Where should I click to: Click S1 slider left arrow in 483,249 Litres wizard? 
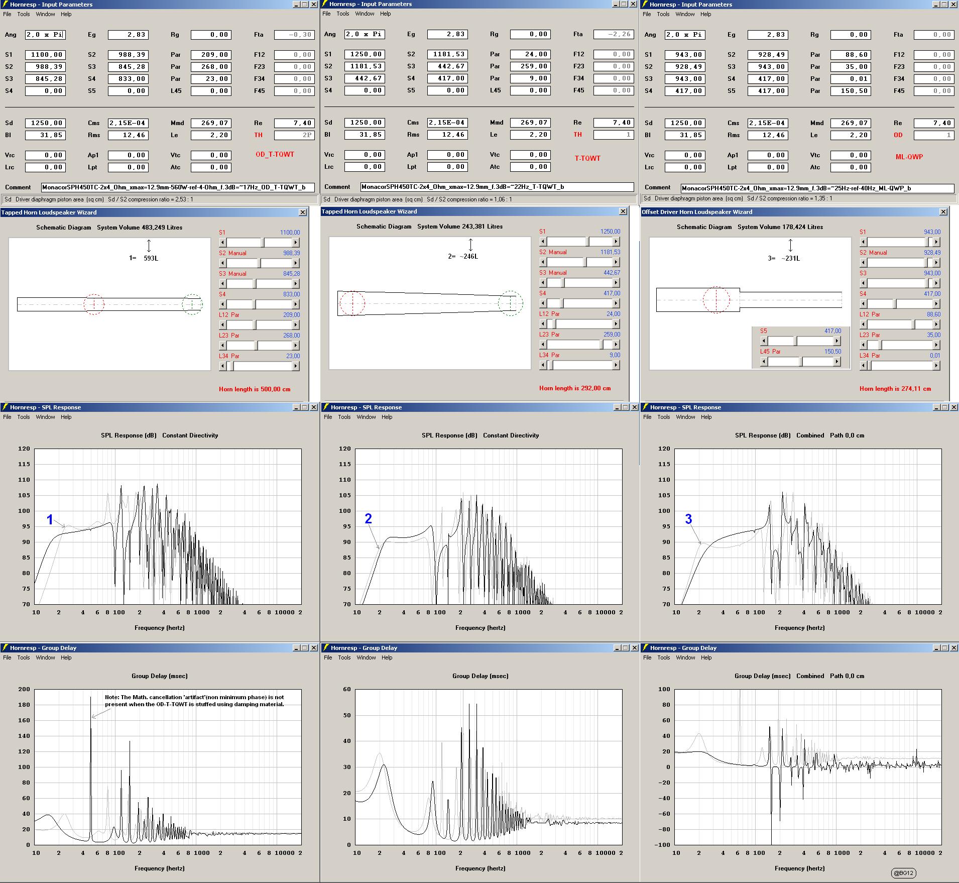[x=223, y=243]
